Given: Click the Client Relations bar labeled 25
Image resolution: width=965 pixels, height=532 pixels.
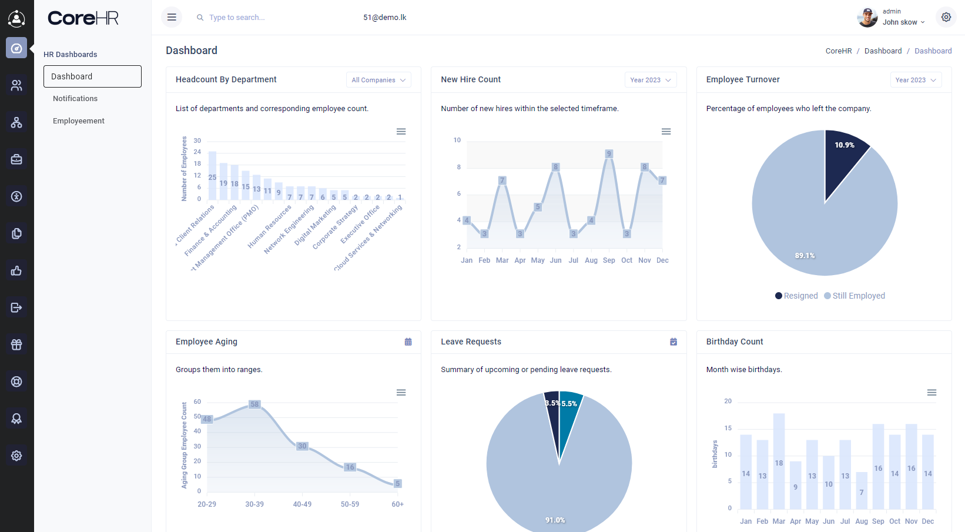Looking at the screenshot, I should coord(212,175).
